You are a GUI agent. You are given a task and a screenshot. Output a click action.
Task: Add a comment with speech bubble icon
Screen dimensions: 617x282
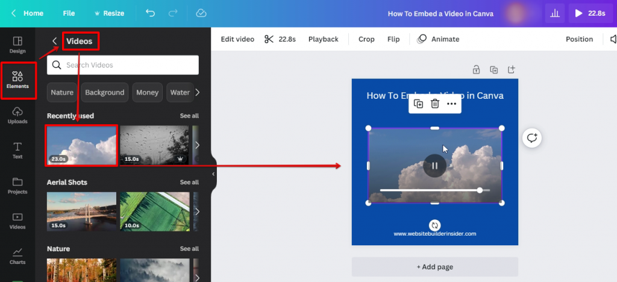[531, 138]
